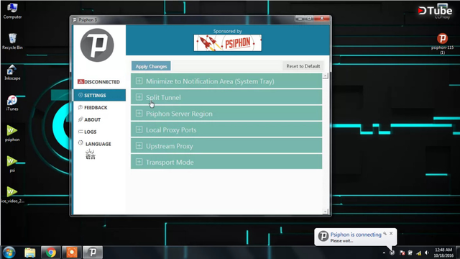Viewport: 460px width, 259px height.
Task: Expand the Local Proxy Ports section
Action: (226, 129)
